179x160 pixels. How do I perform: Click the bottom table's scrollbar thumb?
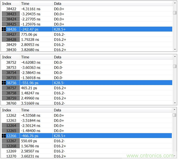coord(174,115)
